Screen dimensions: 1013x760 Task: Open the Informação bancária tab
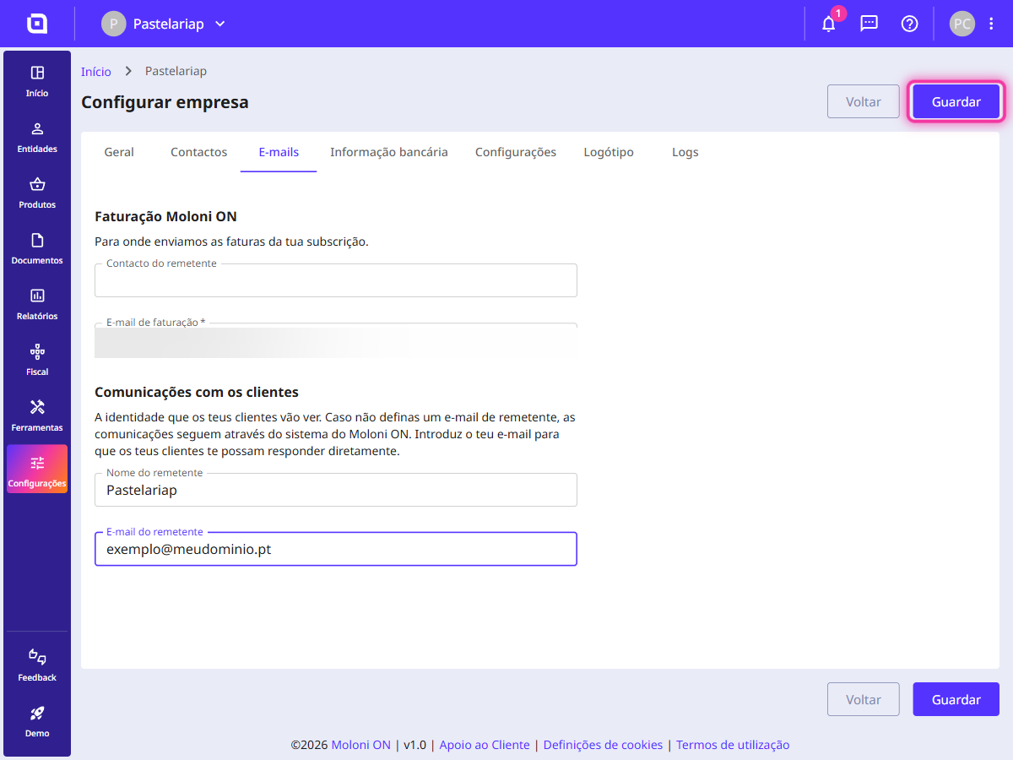pyautogui.click(x=389, y=152)
